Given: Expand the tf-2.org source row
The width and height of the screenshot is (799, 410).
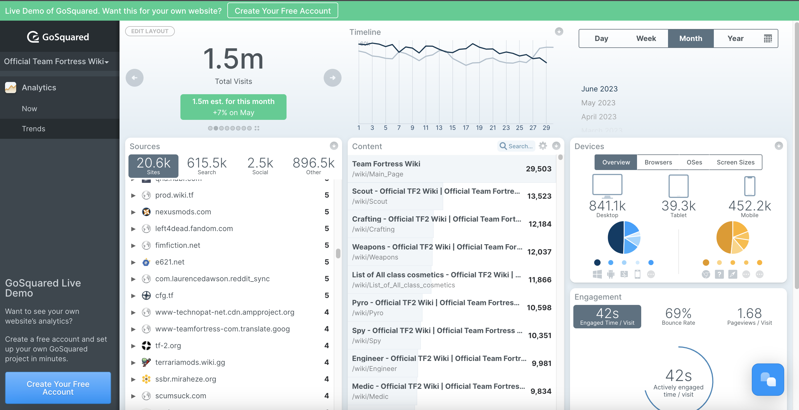Looking at the screenshot, I should 133,346.
